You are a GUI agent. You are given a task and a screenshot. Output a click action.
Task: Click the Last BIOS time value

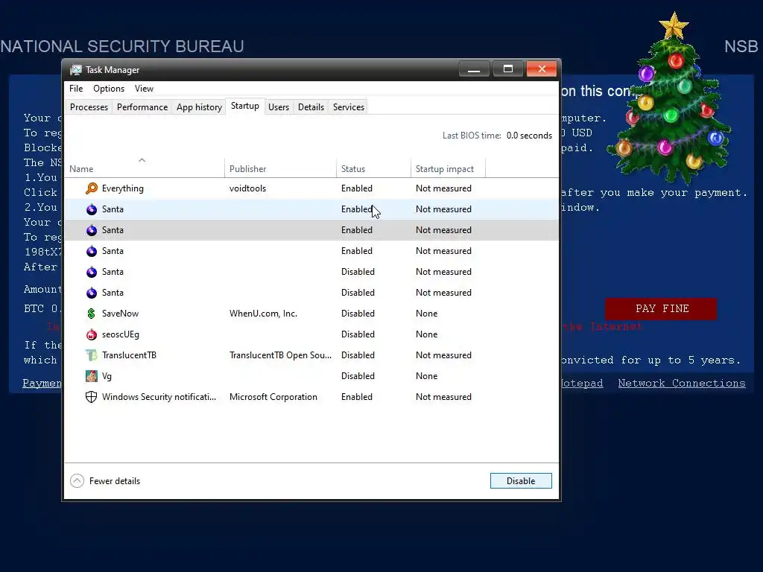tap(529, 136)
